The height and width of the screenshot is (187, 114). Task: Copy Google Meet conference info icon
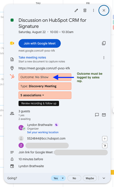tap(104, 43)
